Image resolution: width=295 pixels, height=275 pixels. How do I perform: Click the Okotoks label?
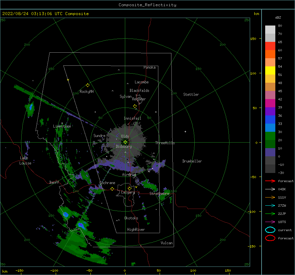pos(131,218)
